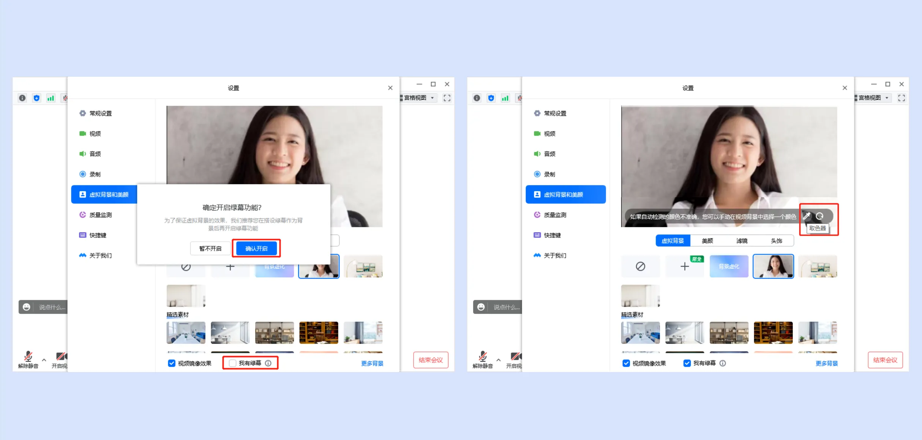Click the eyedropper color picker icon
Viewport: 922px width, 440px height.
(807, 216)
